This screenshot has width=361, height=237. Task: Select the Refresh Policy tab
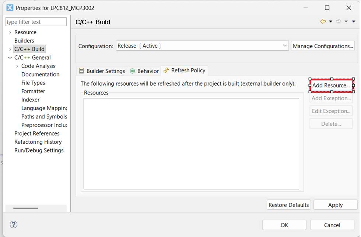(x=185, y=71)
